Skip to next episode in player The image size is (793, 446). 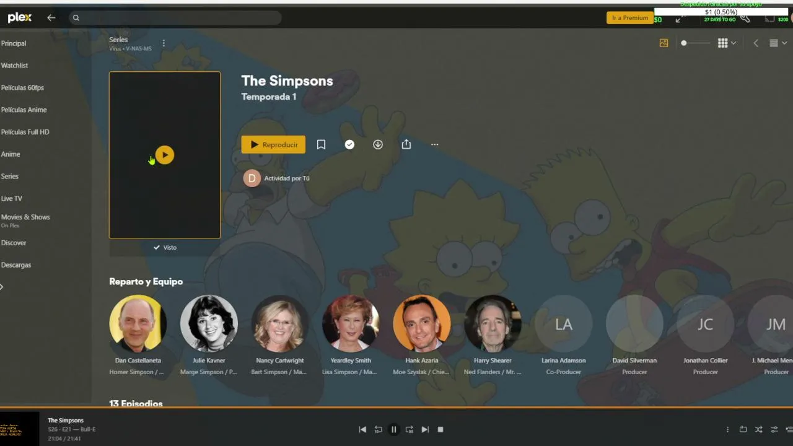pyautogui.click(x=425, y=429)
